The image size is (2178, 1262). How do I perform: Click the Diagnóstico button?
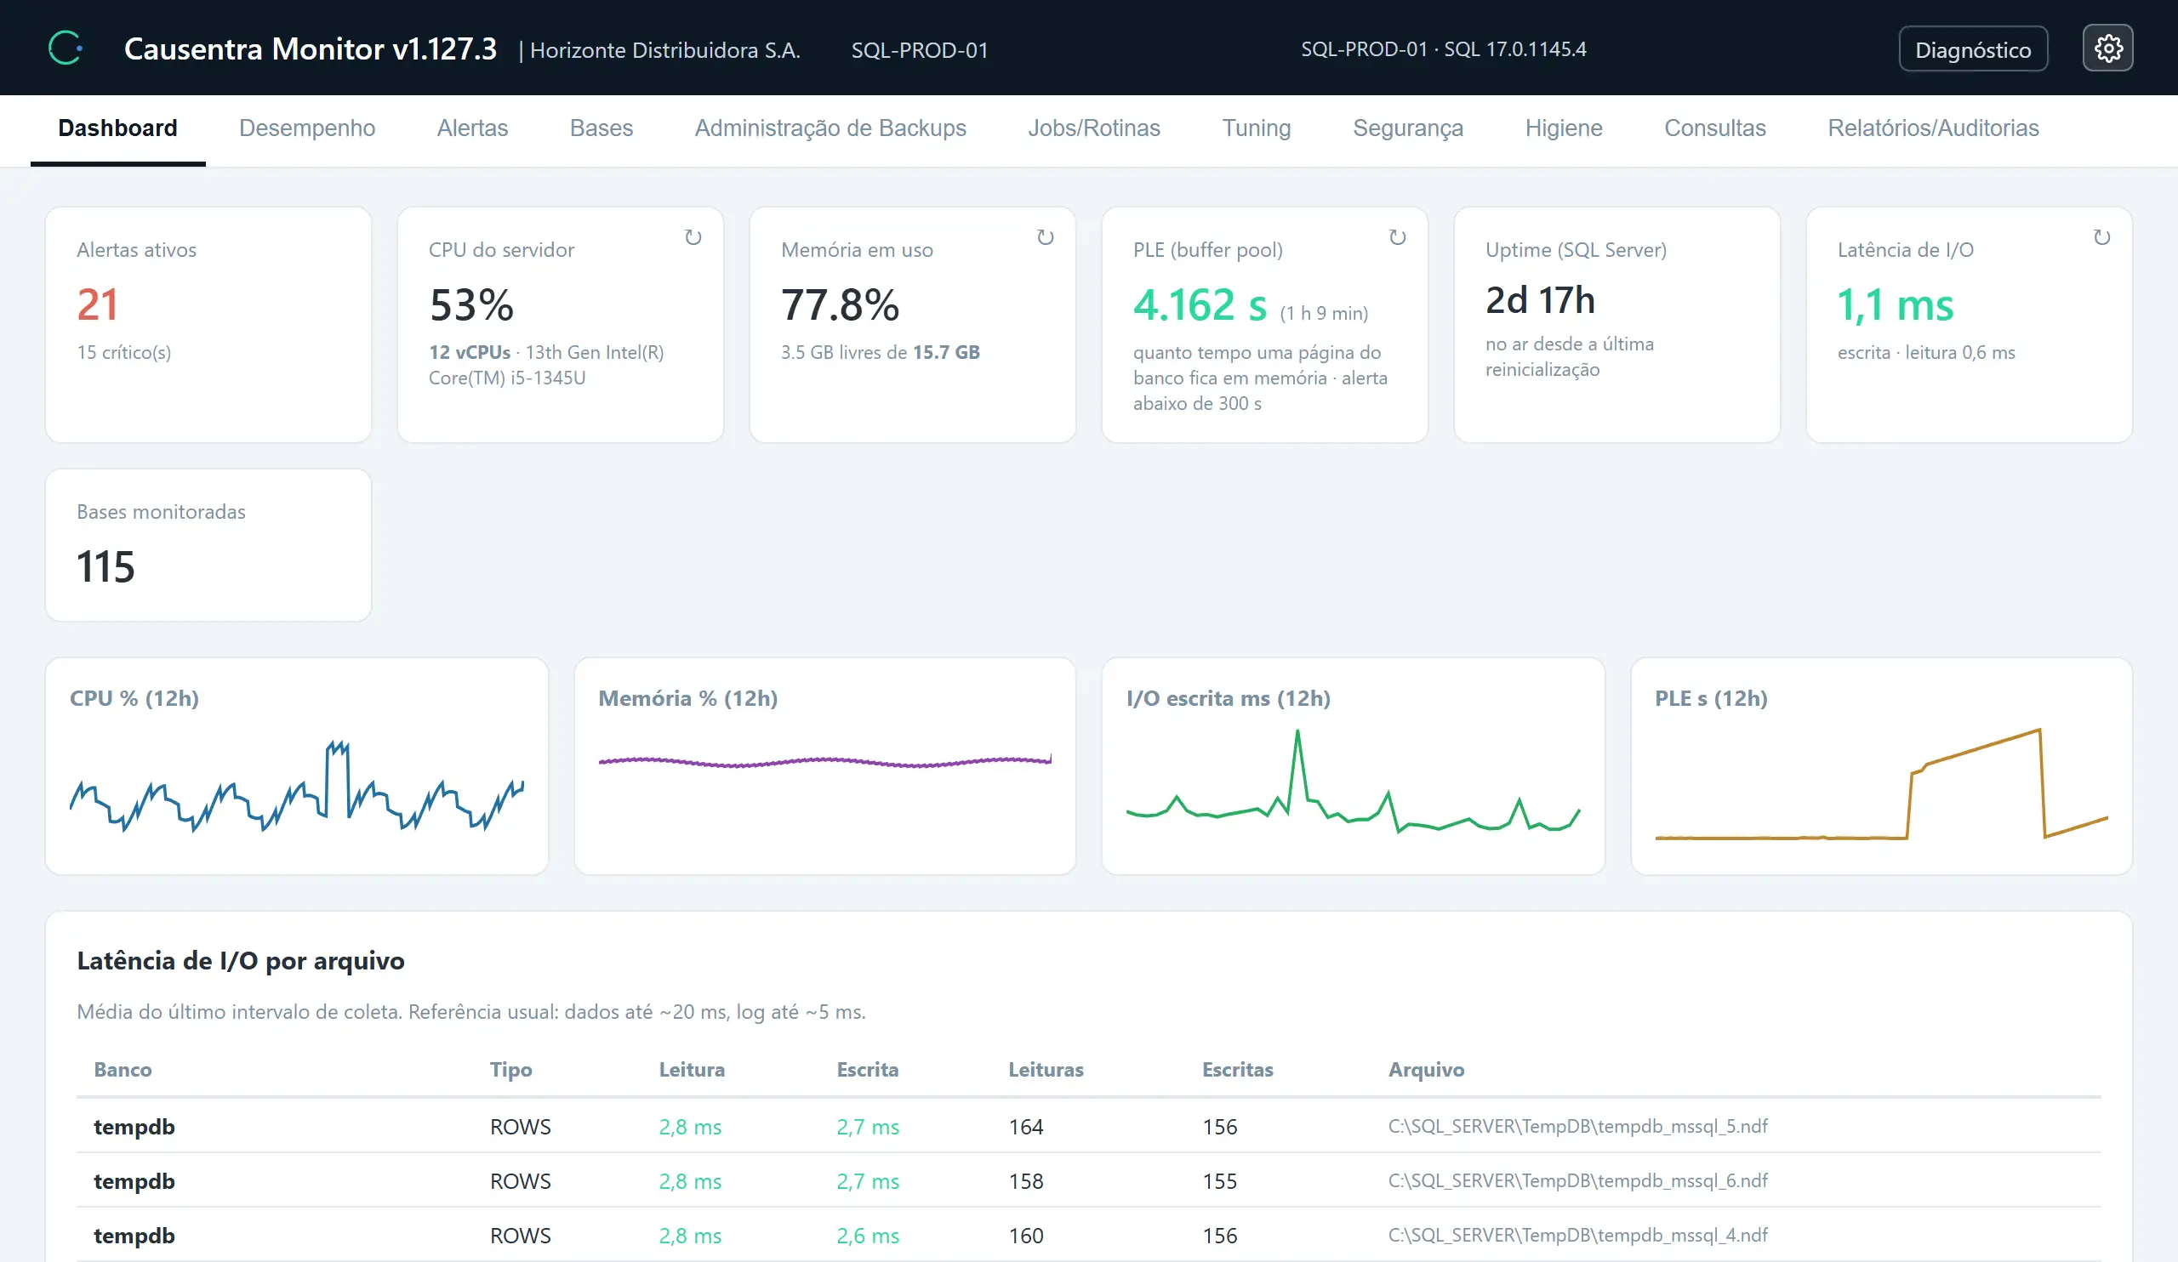(x=1973, y=49)
